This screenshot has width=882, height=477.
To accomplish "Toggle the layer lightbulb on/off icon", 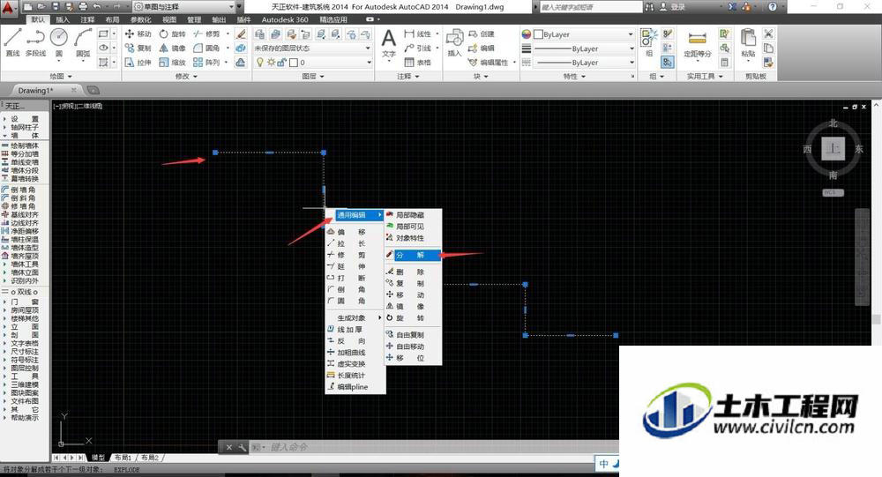I will click(x=260, y=63).
